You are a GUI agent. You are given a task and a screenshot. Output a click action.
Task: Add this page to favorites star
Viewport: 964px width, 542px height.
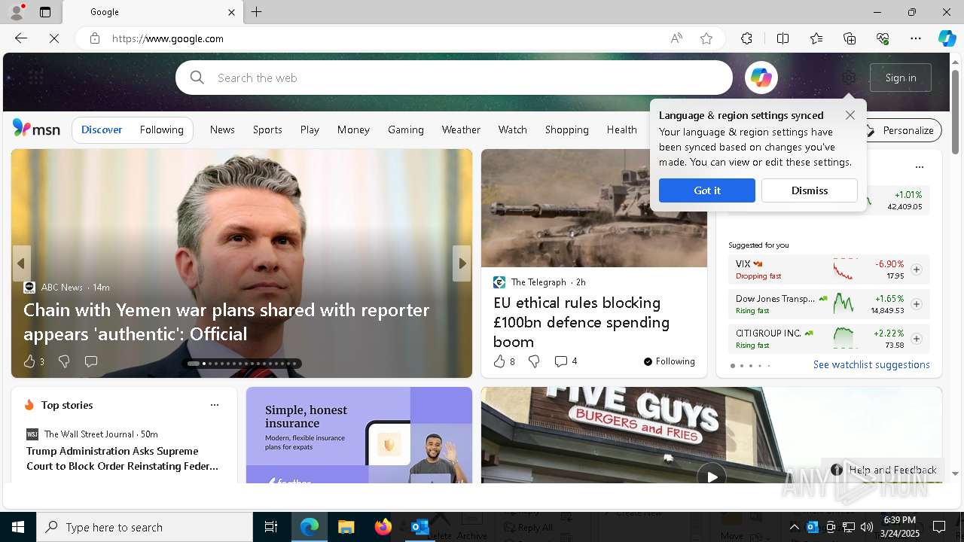click(706, 38)
